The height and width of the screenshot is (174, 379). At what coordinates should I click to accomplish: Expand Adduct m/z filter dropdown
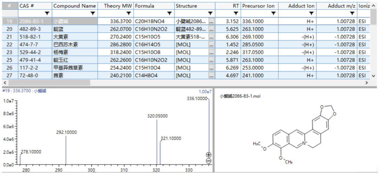352,13
